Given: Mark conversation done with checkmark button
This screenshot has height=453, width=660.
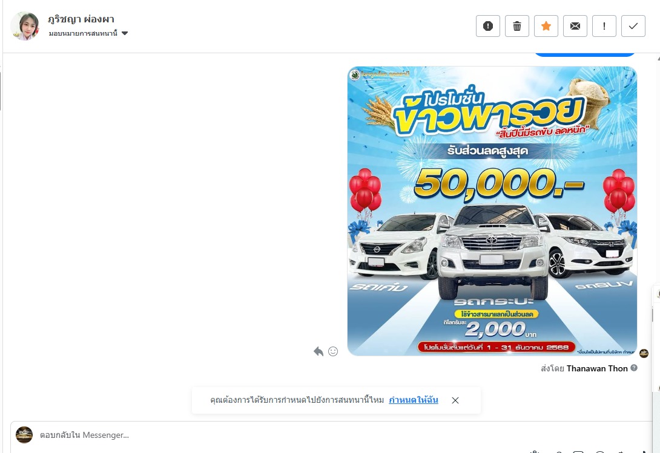Looking at the screenshot, I should click(633, 26).
